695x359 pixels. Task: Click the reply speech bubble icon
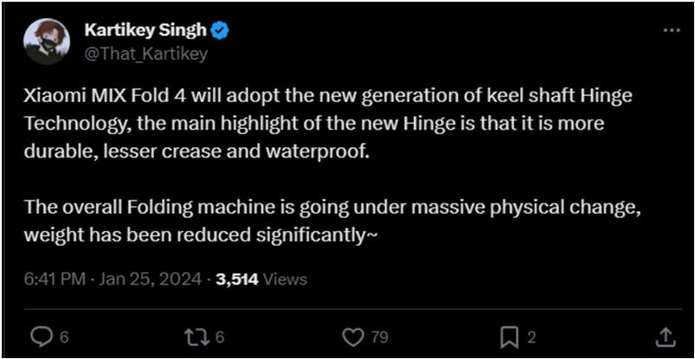41,336
